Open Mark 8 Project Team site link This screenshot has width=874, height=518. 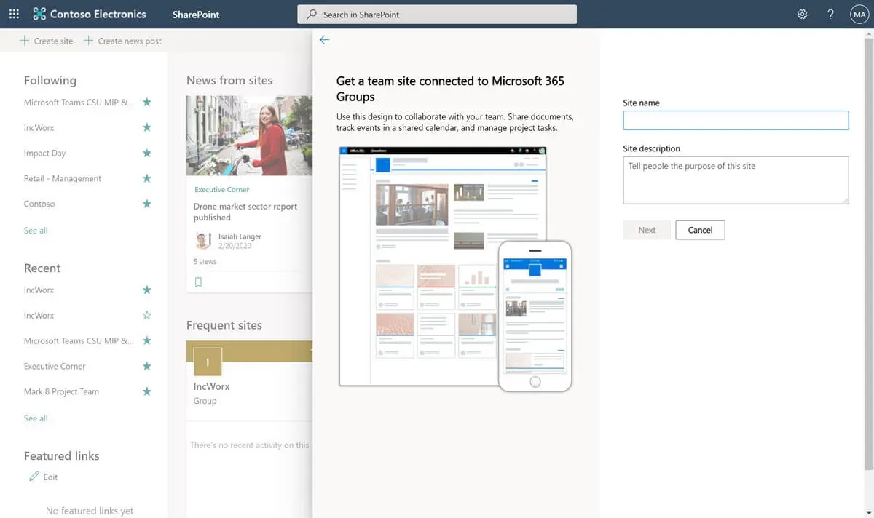click(61, 391)
